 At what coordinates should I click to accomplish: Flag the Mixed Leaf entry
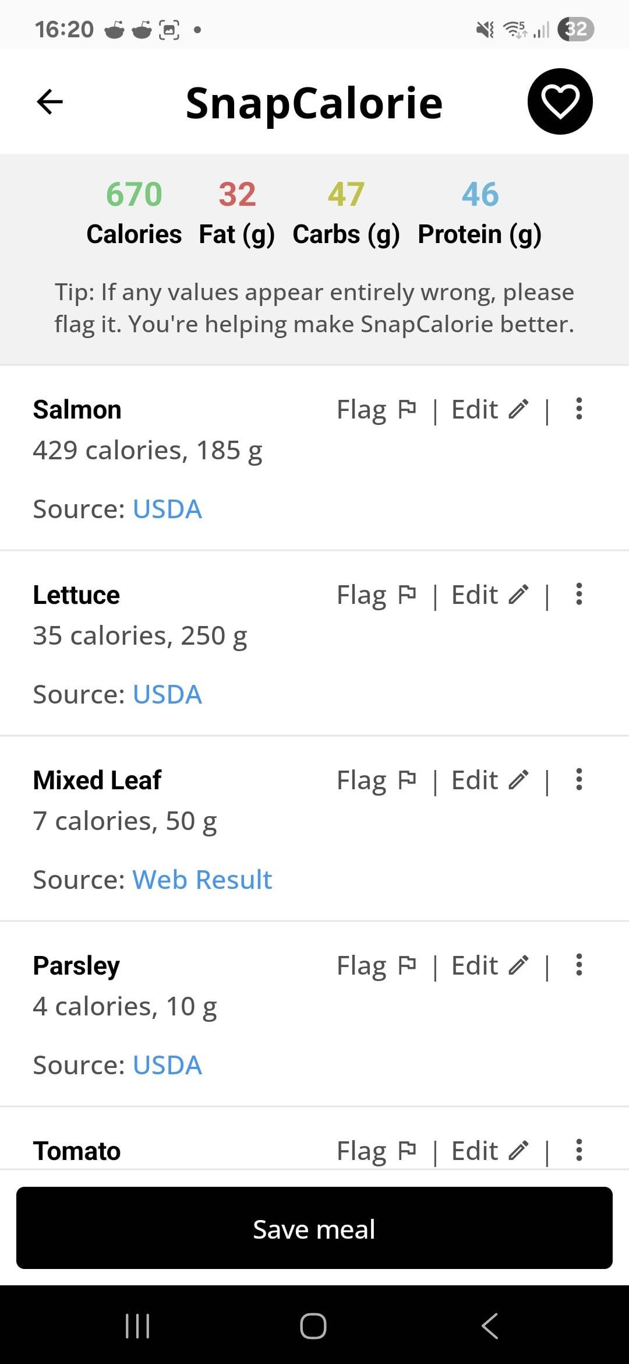coord(376,781)
